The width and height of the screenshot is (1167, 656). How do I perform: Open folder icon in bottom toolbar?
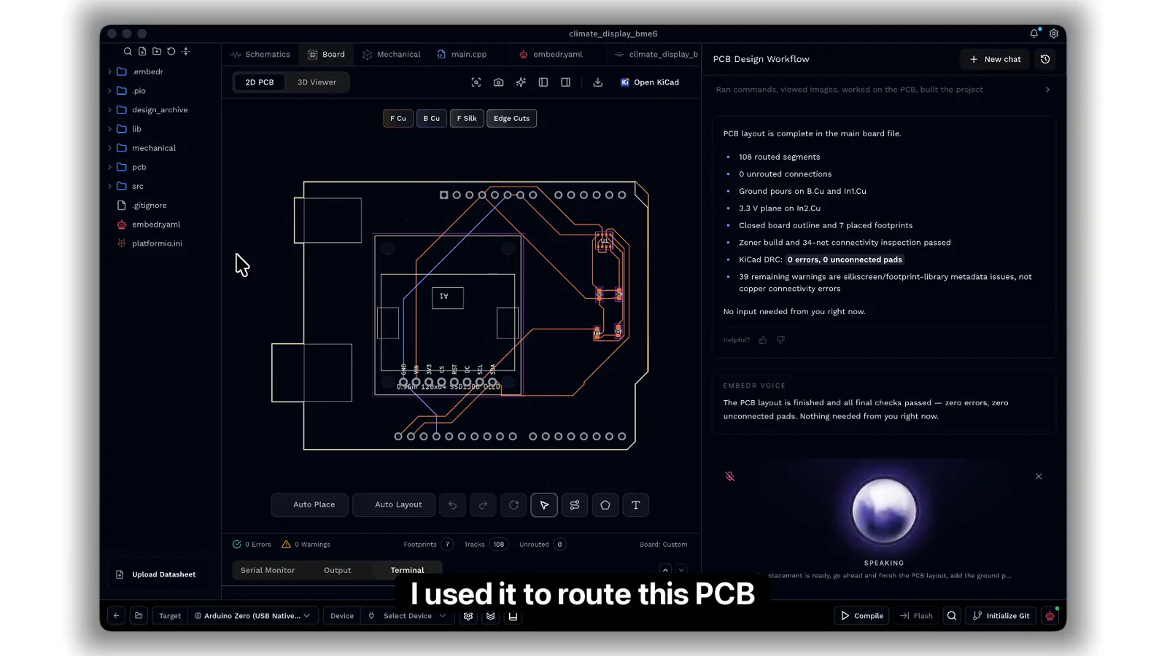(x=139, y=616)
